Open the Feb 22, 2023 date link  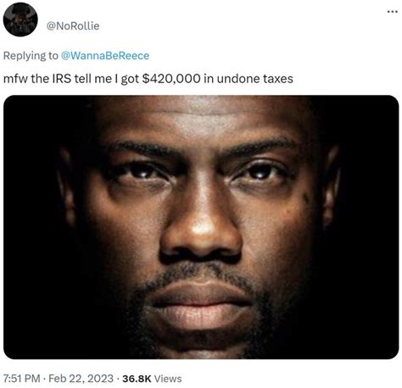(81, 379)
